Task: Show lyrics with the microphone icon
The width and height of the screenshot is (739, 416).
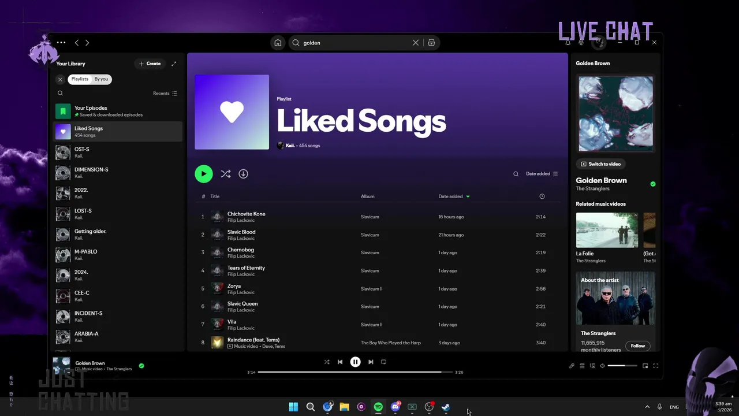Action: pyautogui.click(x=572, y=366)
